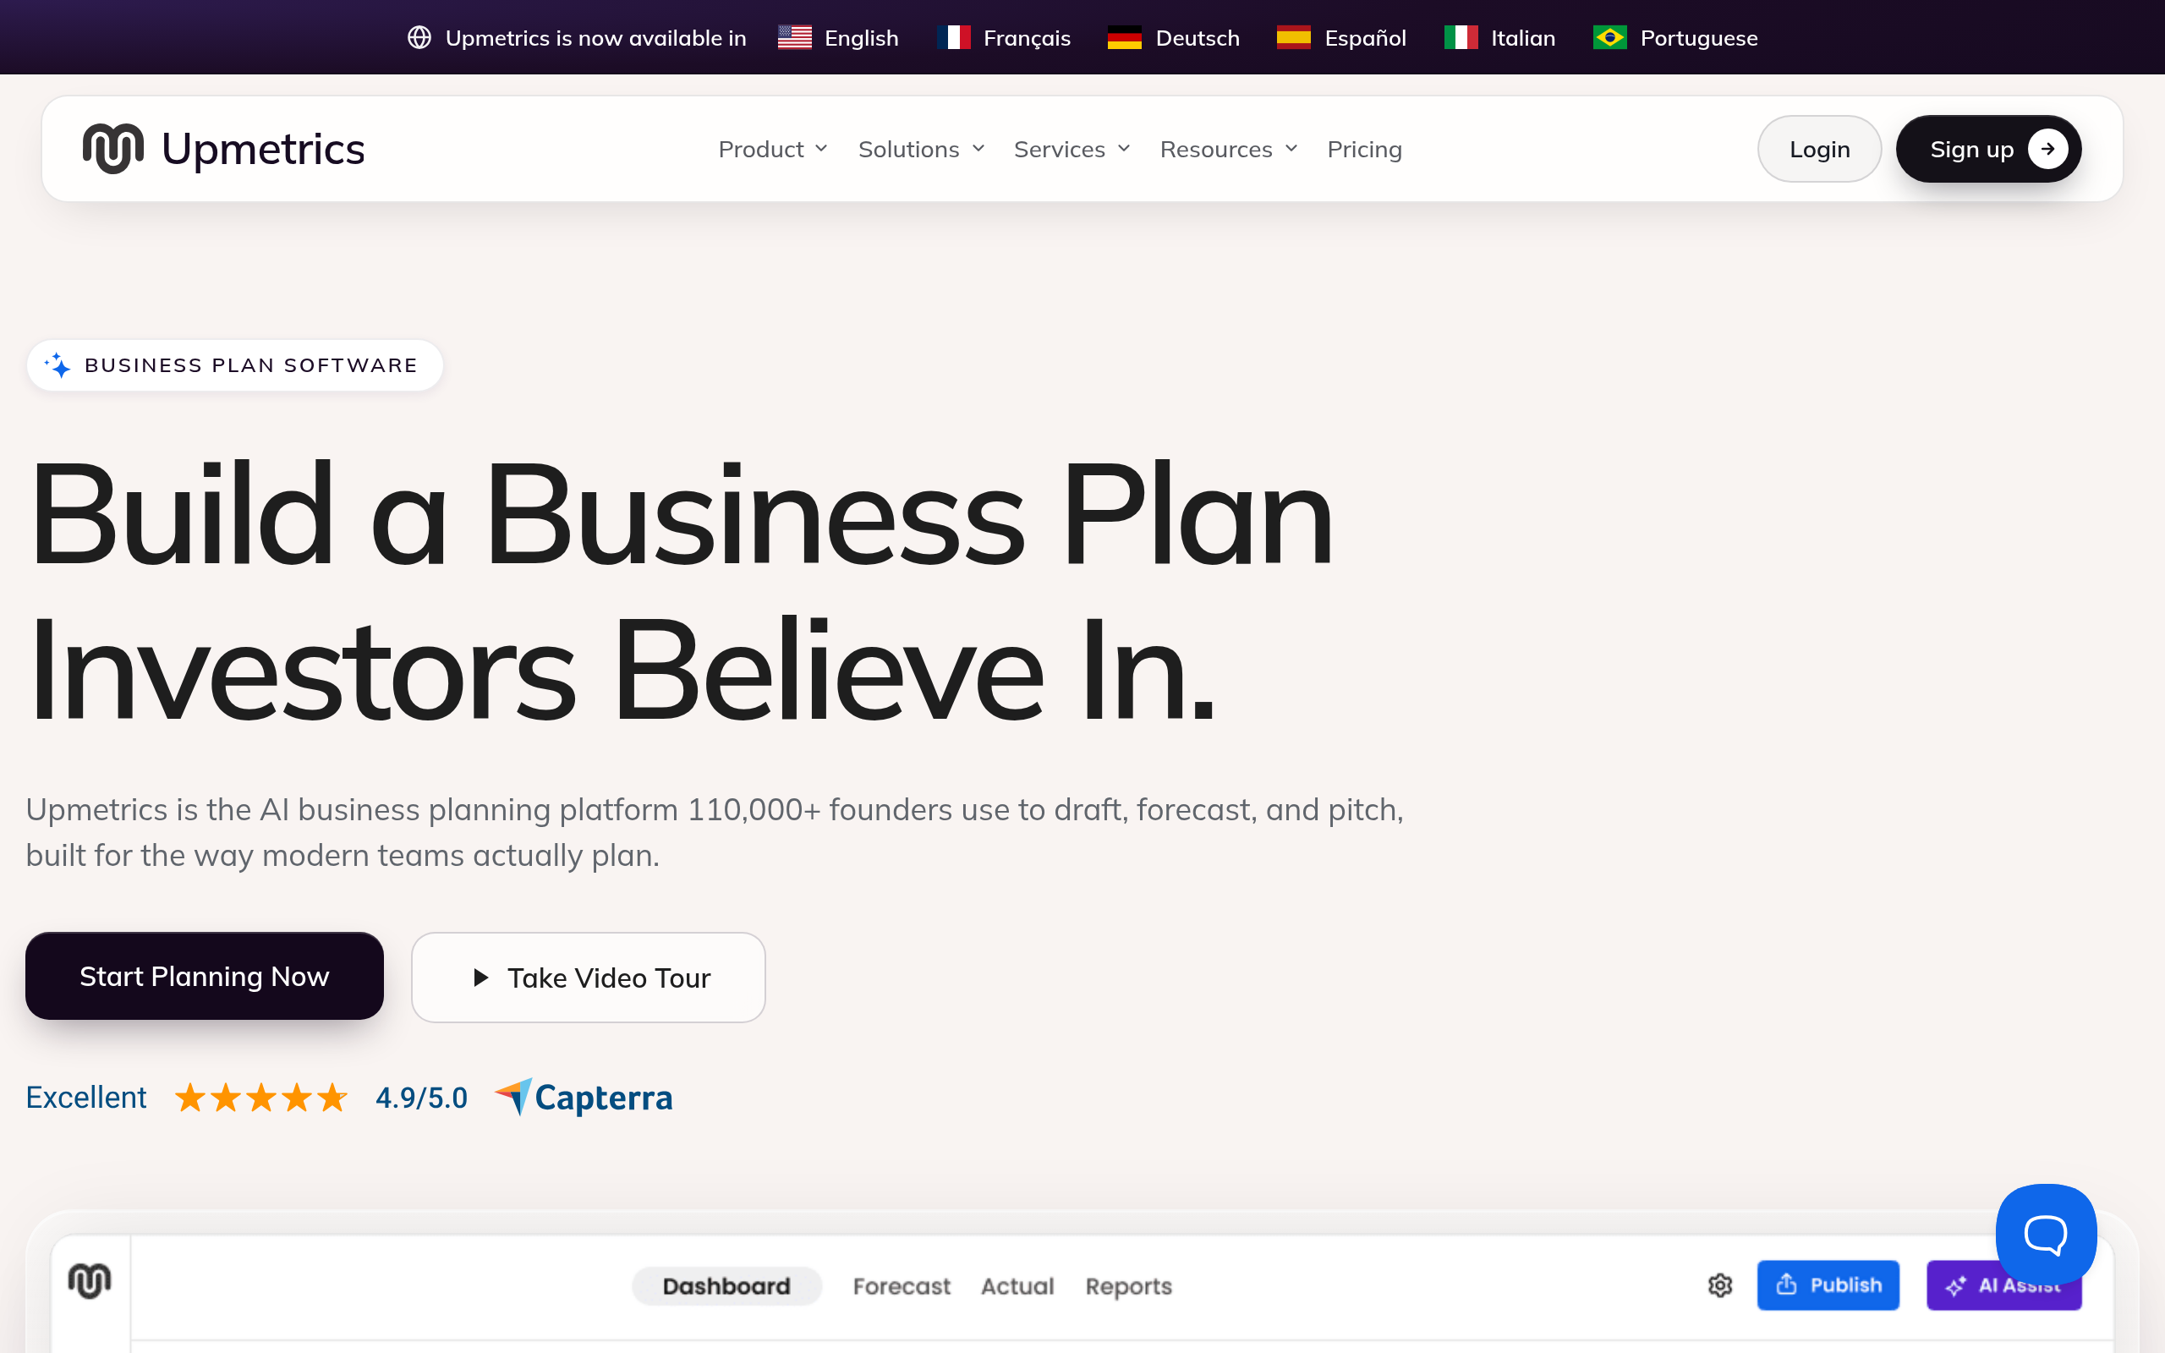Click the Spanish flag icon
Screen dimensions: 2165x1353
tap(1294, 37)
